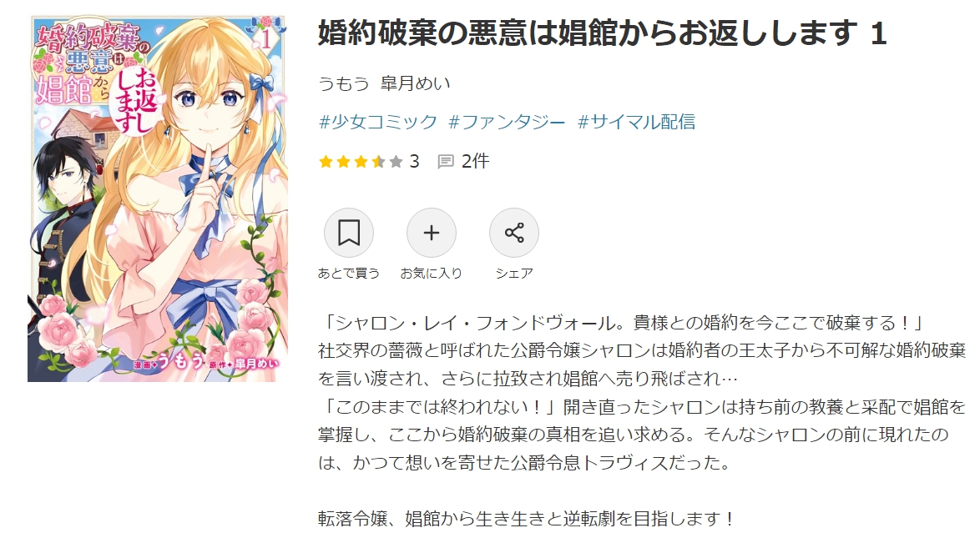Image resolution: width=980 pixels, height=548 pixels.
Task: View author 皐月めい page
Action: click(416, 83)
